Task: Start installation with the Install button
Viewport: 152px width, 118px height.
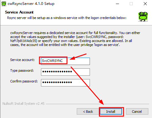Action: (x=111, y=112)
